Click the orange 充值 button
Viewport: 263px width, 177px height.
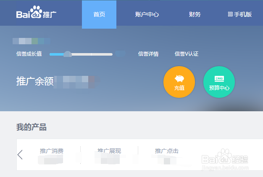click(179, 82)
